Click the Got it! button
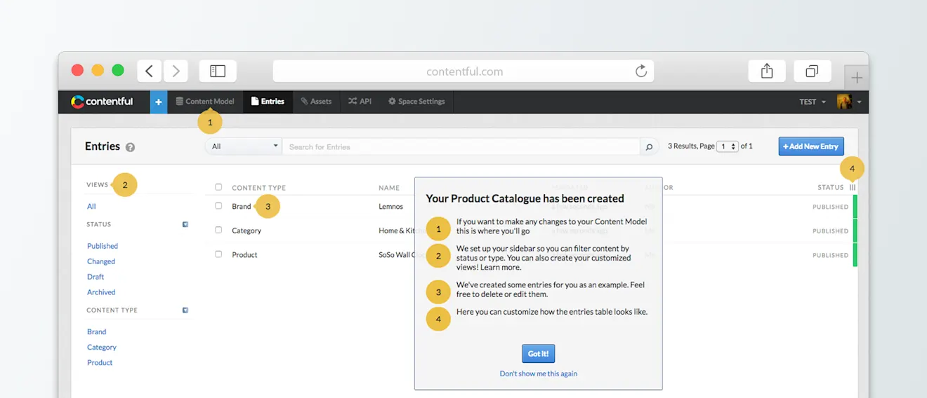 538,353
